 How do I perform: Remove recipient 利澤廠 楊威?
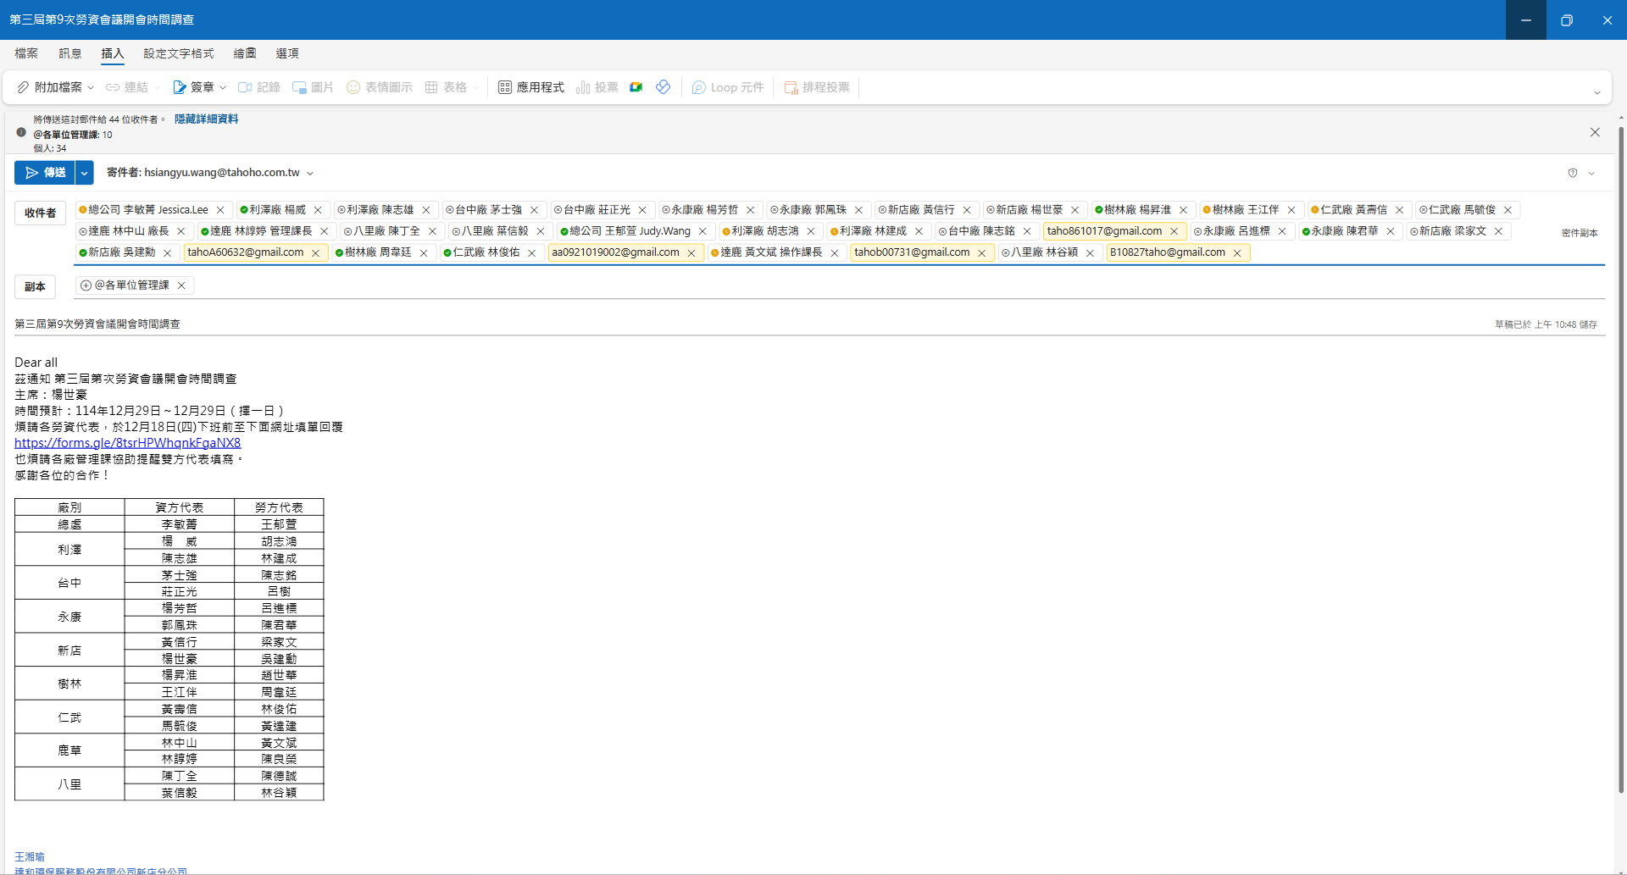(318, 210)
